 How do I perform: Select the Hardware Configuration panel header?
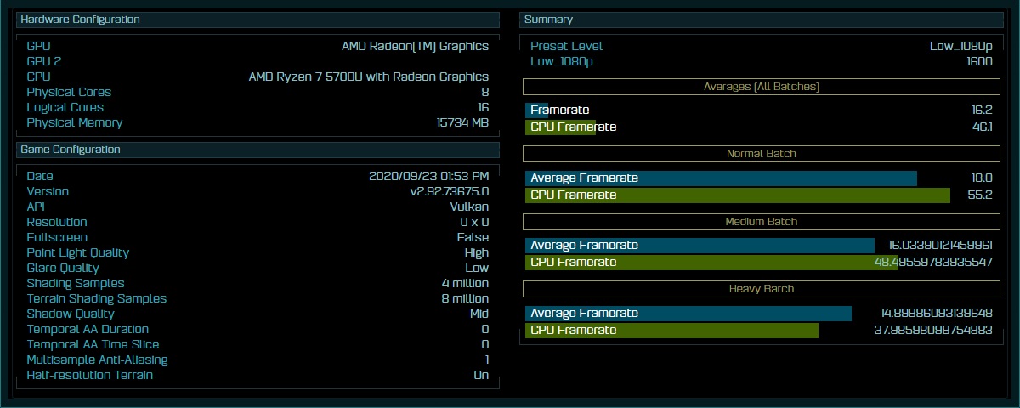point(258,20)
